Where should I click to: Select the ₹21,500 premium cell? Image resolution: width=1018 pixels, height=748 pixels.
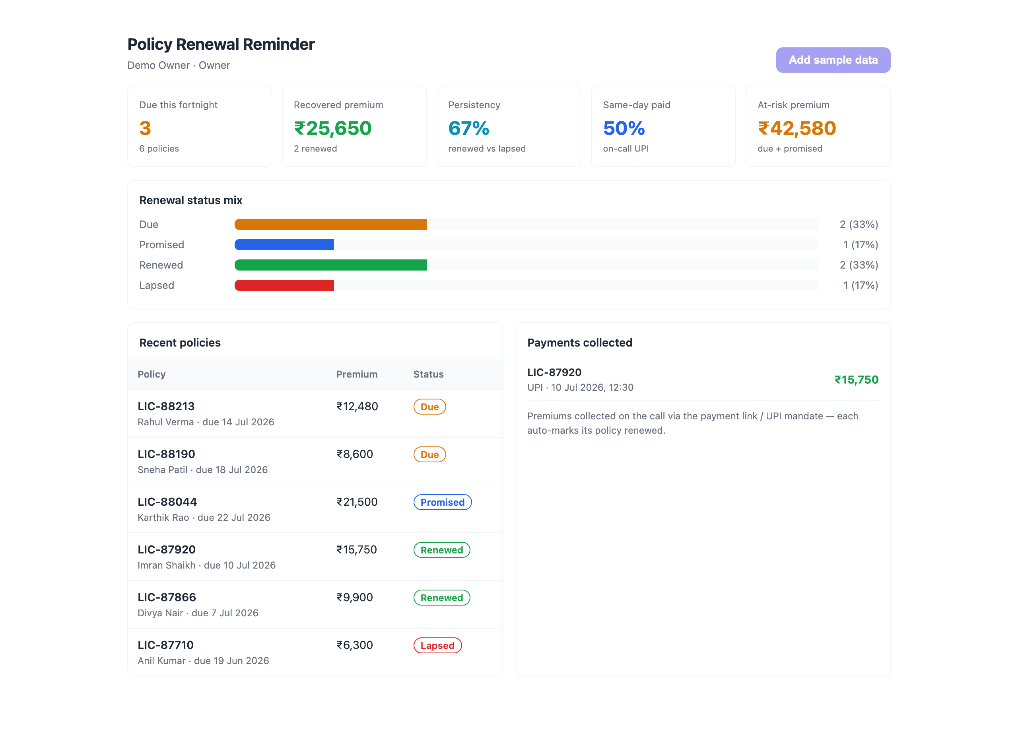pos(357,502)
